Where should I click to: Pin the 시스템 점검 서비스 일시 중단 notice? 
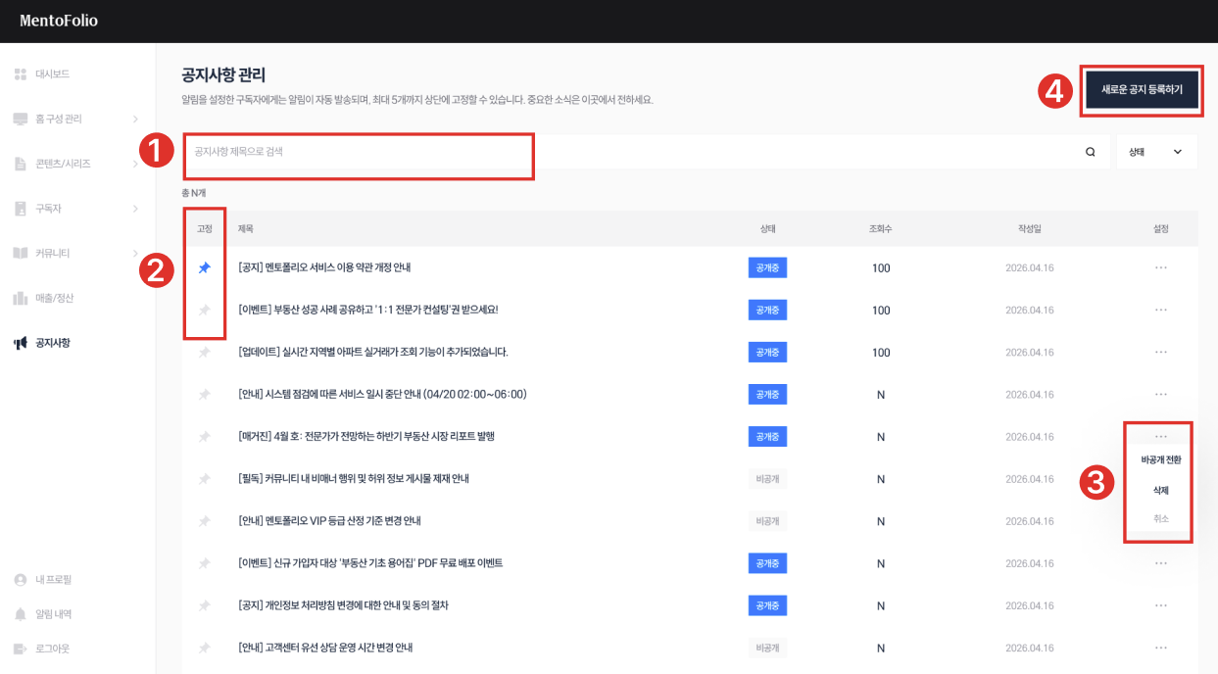[x=205, y=394]
